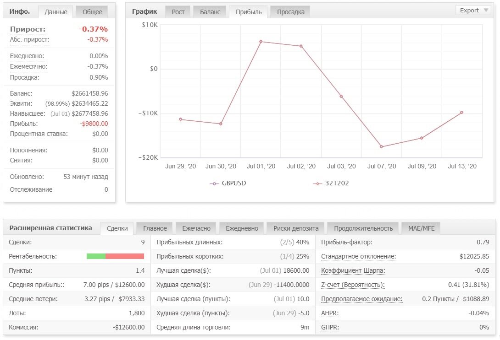This screenshot has height=340, width=500.
Task: Toggle the 321202 legend series
Action: coord(331,183)
